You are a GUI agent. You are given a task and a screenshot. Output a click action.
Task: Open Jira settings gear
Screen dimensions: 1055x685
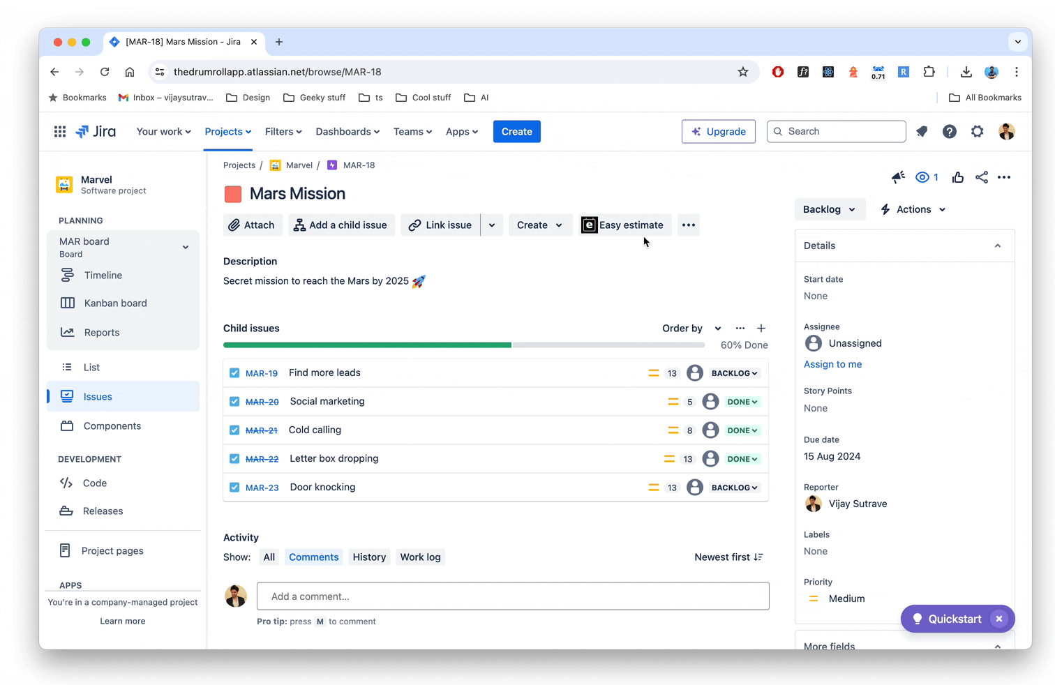(978, 131)
